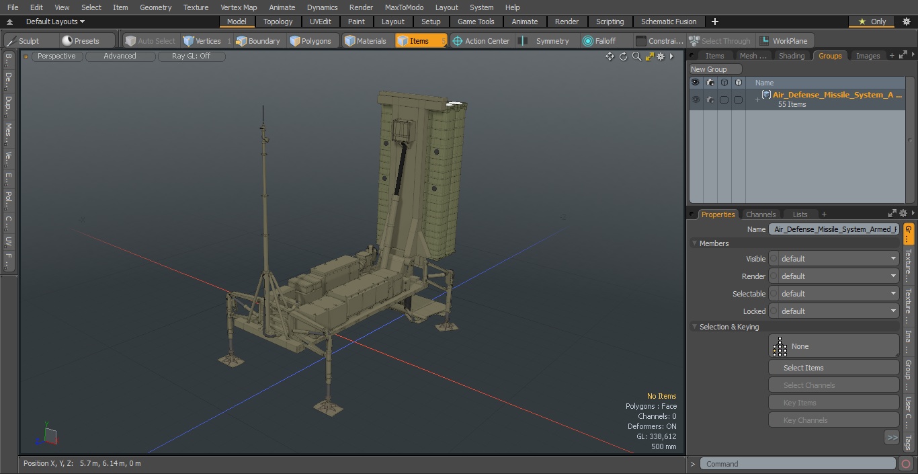The width and height of the screenshot is (918, 474).
Task: Switch to Materials selection mode
Action: (x=366, y=41)
